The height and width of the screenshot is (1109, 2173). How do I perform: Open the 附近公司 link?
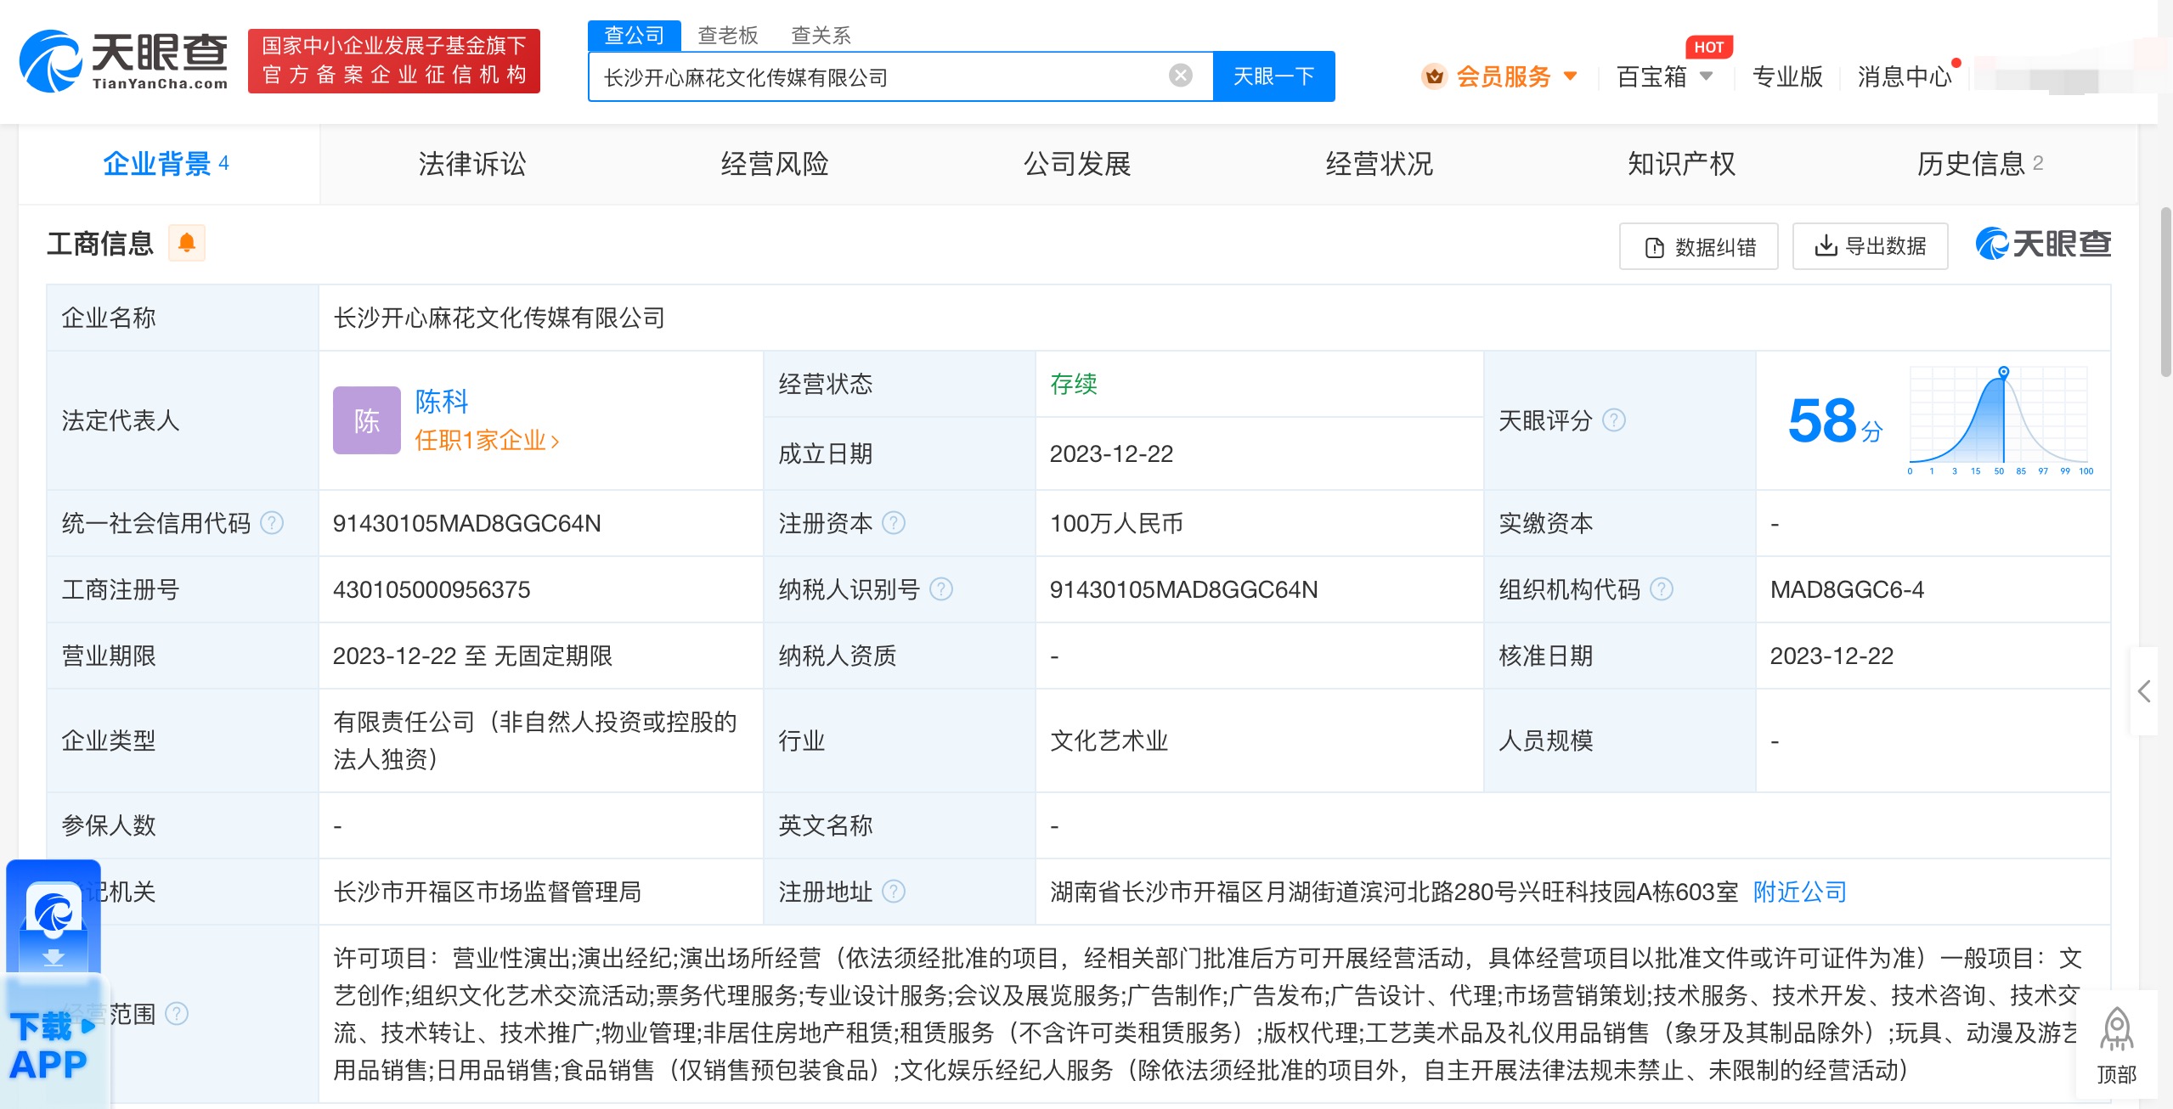click(1801, 892)
